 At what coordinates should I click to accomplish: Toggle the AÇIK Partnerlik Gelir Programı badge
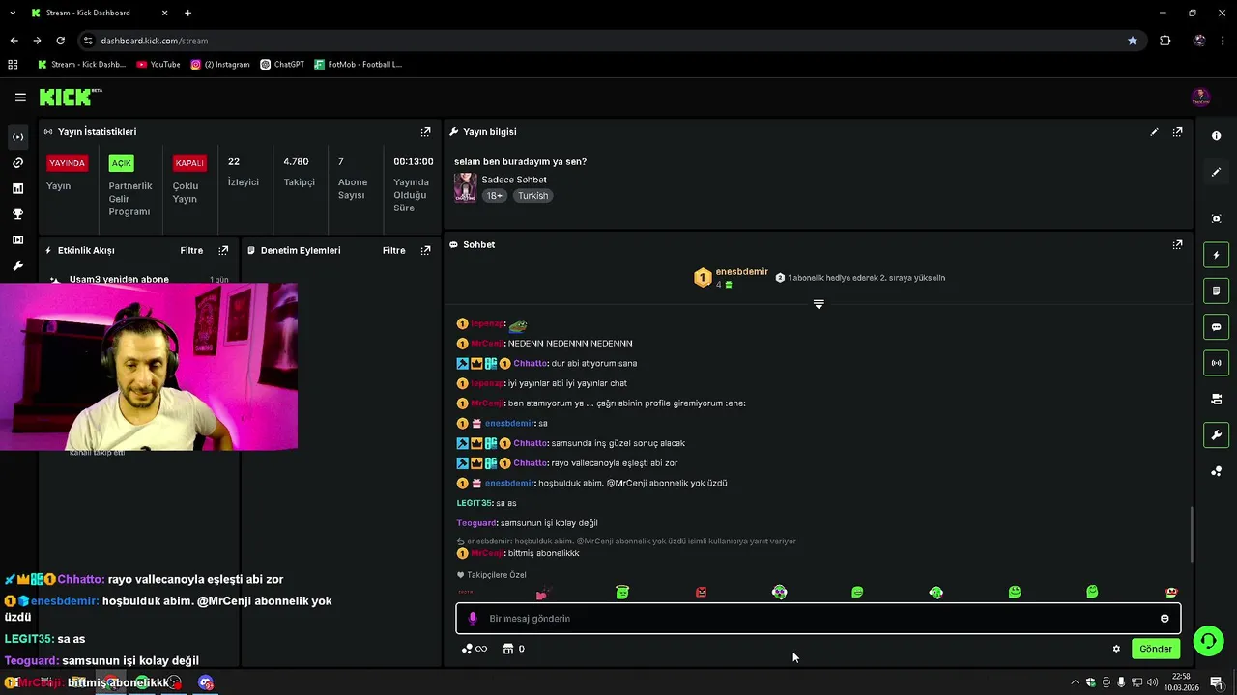coord(121,163)
